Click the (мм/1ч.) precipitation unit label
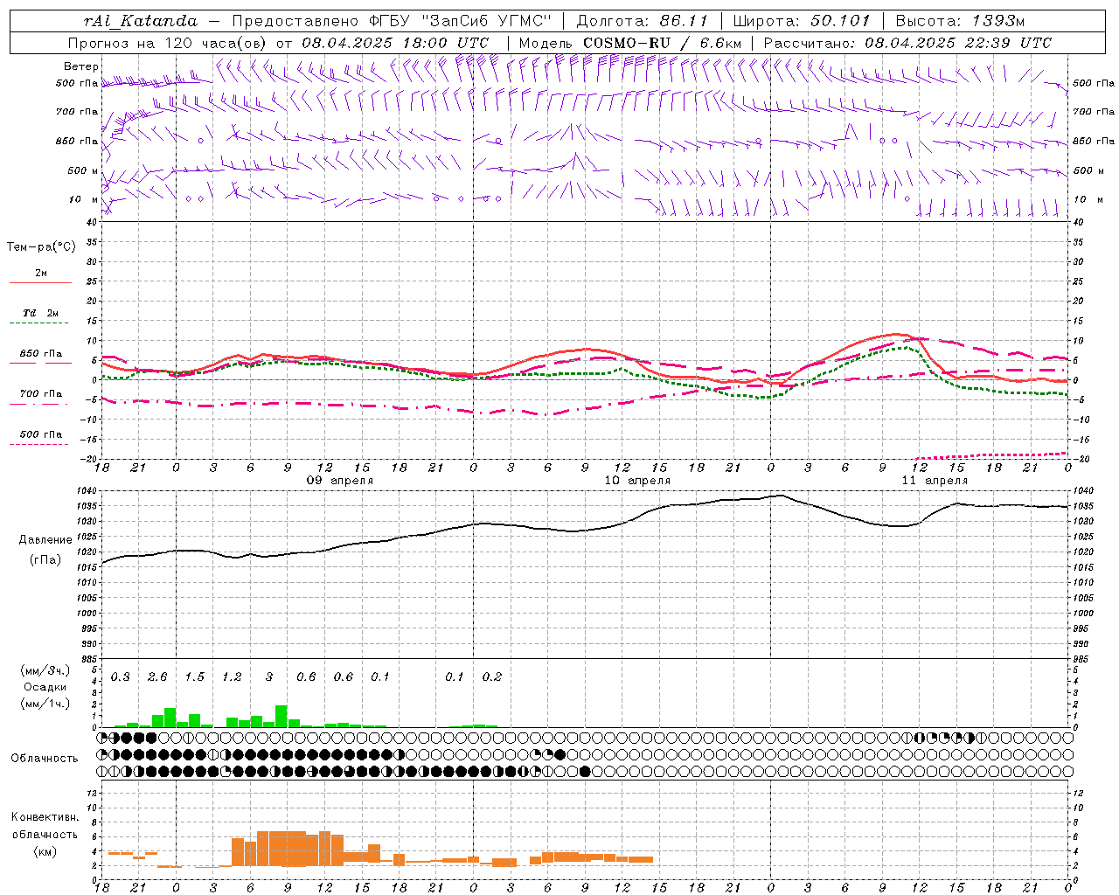Screen dimensions: 1119x895 click(45, 704)
